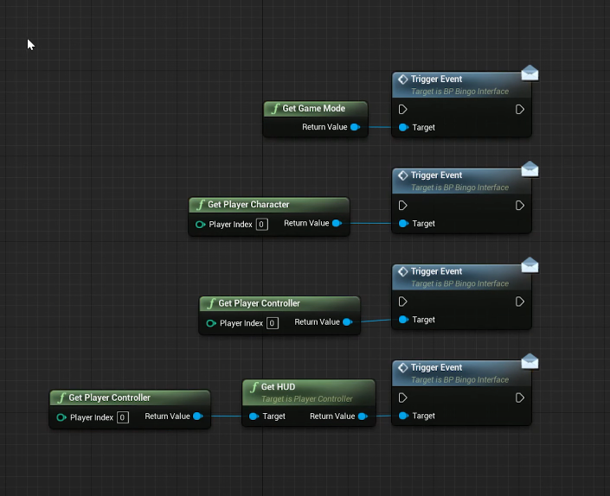
Task: Click Target pin on the Get HUD node
Action: [254, 417]
